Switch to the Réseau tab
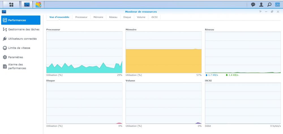283x134 pixels. (113, 17)
